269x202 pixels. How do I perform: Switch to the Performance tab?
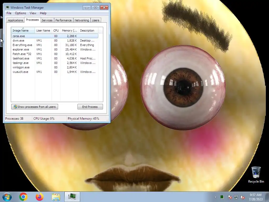(x=64, y=20)
